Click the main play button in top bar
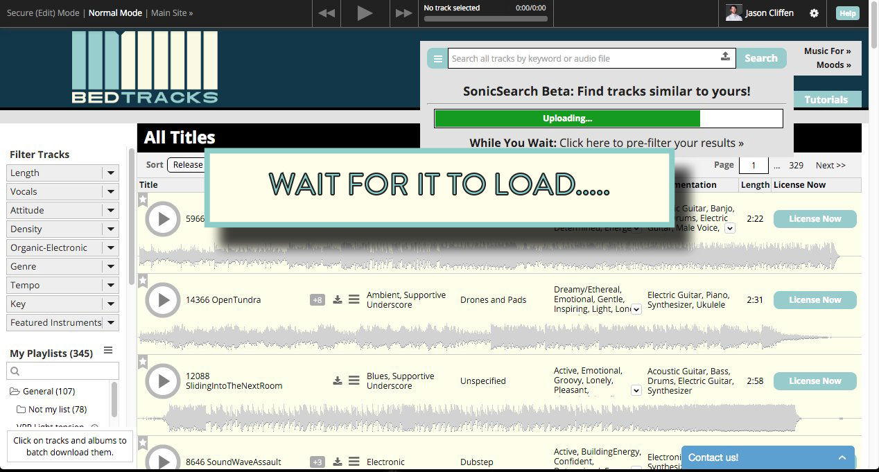Viewport: 879px width, 472px height. pyautogui.click(x=365, y=13)
